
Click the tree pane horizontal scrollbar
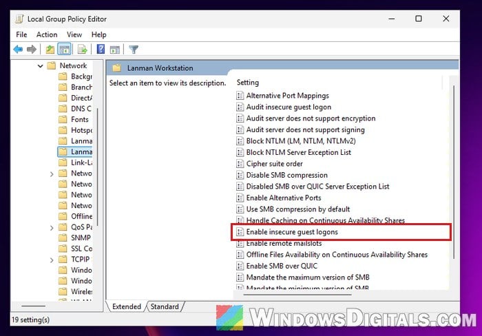33,306
